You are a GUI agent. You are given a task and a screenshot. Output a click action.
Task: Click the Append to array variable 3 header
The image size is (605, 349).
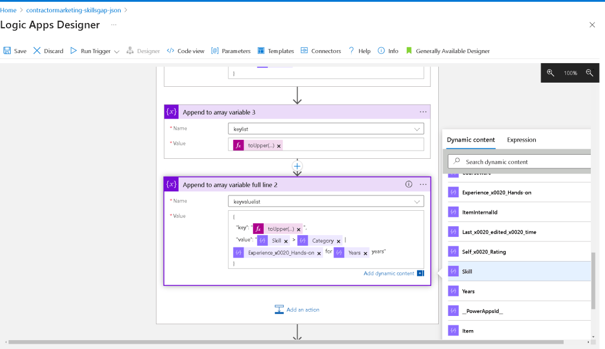pos(297,112)
